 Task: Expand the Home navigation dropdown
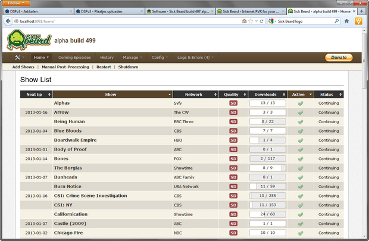[41, 58]
